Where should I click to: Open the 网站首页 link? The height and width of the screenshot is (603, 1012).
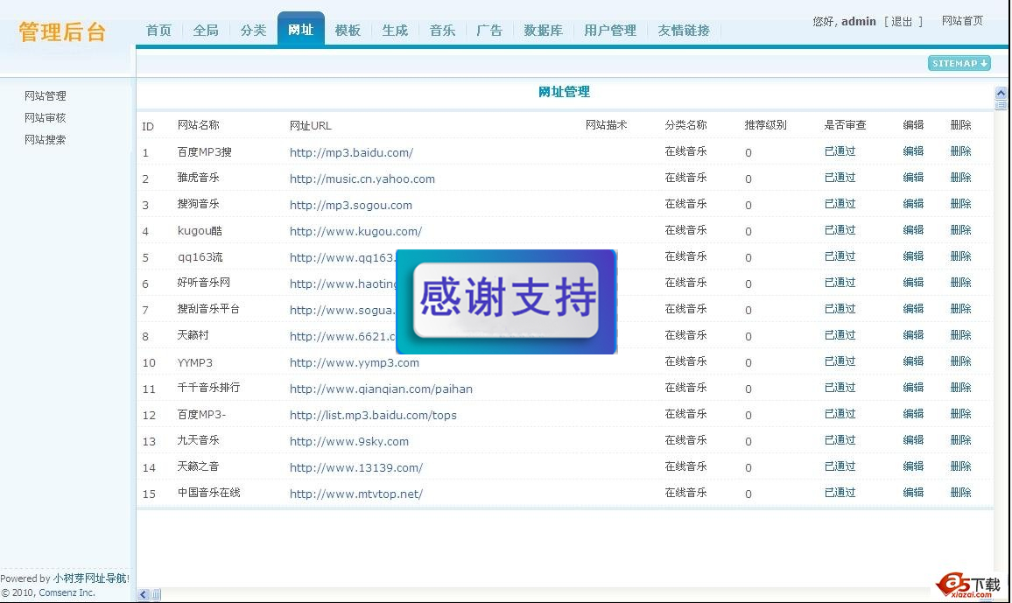pyautogui.click(x=962, y=21)
